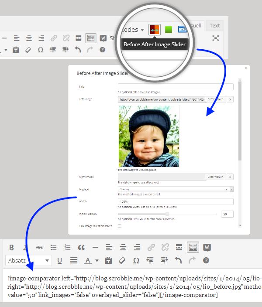The height and width of the screenshot is (307, 262).
Task: Clear formatting with eraser in bottom toolbar
Action: [122, 261]
